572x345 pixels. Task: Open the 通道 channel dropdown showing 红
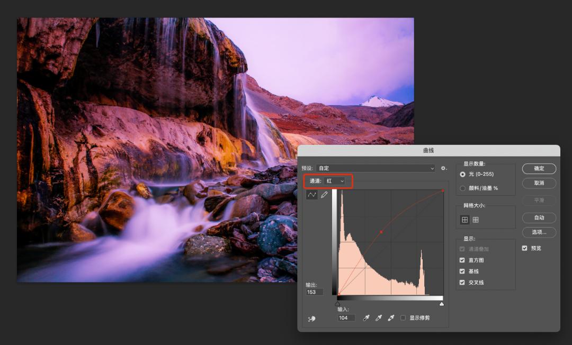pos(335,181)
